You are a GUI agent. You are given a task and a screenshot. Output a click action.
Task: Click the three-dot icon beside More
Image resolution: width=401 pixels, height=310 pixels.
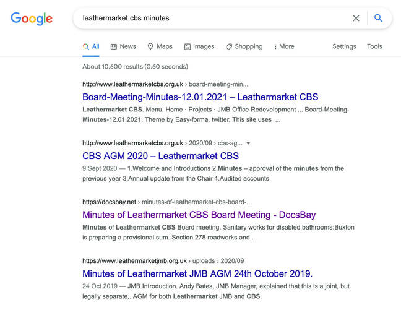pyautogui.click(x=275, y=46)
